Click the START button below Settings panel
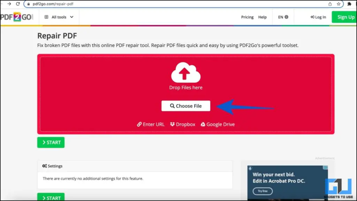Image resolution: width=357 pixels, height=201 pixels. pos(51,197)
